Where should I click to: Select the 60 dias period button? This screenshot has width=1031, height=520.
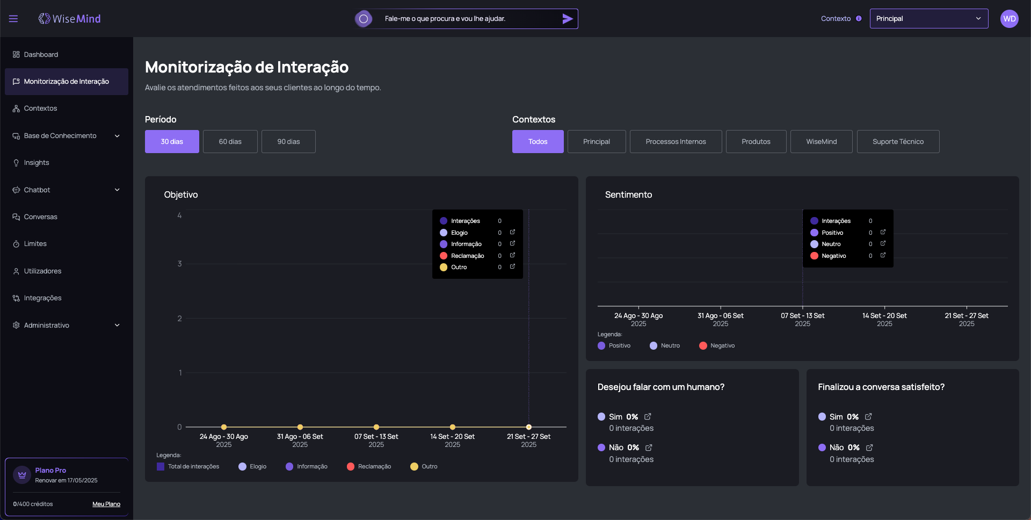[230, 142]
